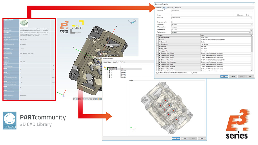Click the ECAD Port logo
258x145 pixels.
coord(78,26)
